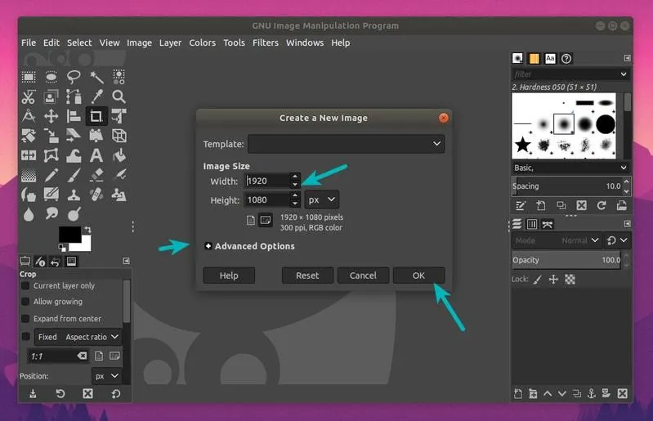Viewport: 653px width, 421px height.
Task: Open the Image menu
Action: pyautogui.click(x=139, y=43)
